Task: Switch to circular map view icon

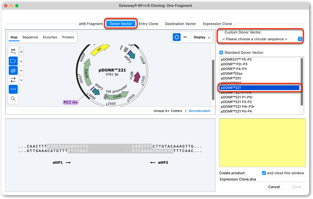Action: 177,37
